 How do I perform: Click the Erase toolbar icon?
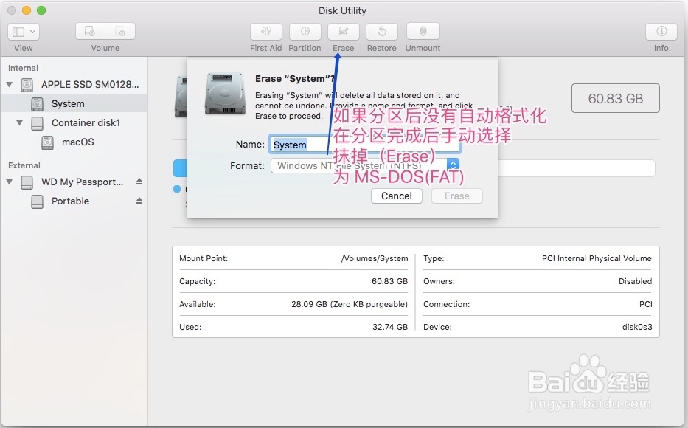343,32
